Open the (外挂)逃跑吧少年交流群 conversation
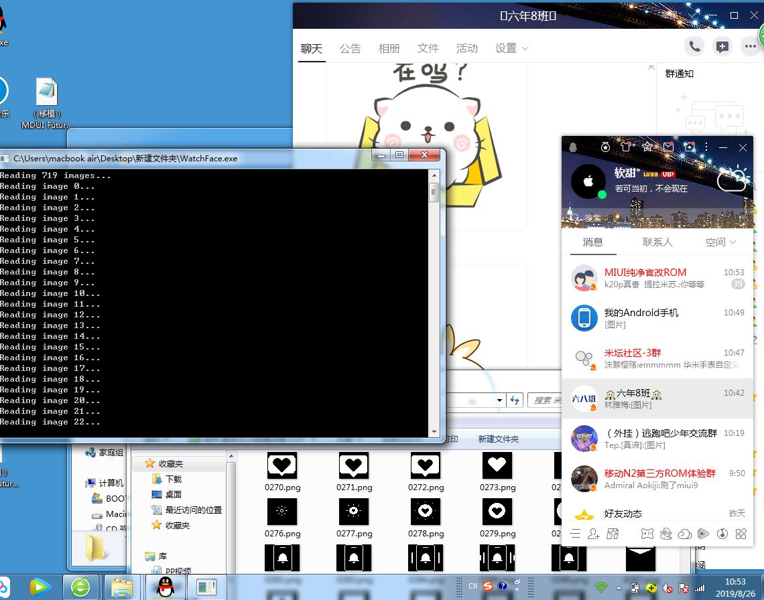This screenshot has height=600, width=764. click(657, 439)
